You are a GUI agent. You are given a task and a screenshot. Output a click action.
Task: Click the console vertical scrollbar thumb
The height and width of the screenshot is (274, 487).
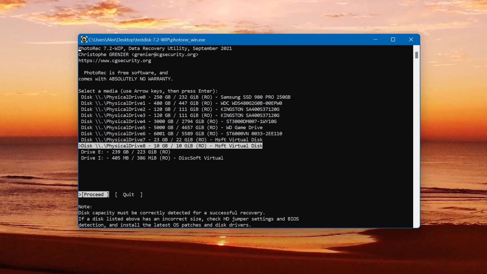point(416,55)
